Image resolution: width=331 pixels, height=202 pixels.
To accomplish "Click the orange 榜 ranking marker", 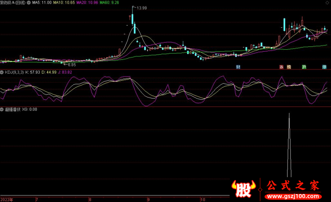I will 289,67.
